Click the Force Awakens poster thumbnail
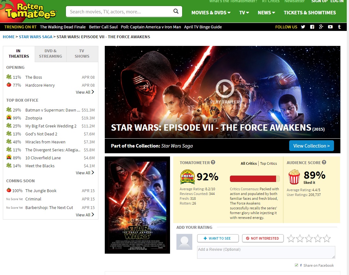 click(137, 205)
